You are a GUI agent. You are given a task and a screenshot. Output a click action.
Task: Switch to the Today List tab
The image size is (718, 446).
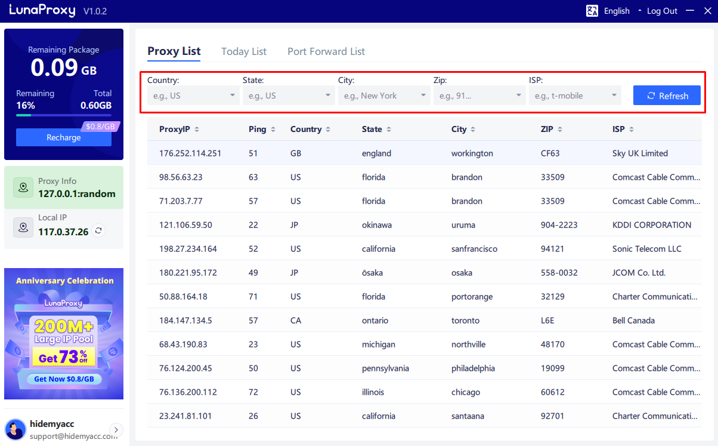[x=243, y=51]
